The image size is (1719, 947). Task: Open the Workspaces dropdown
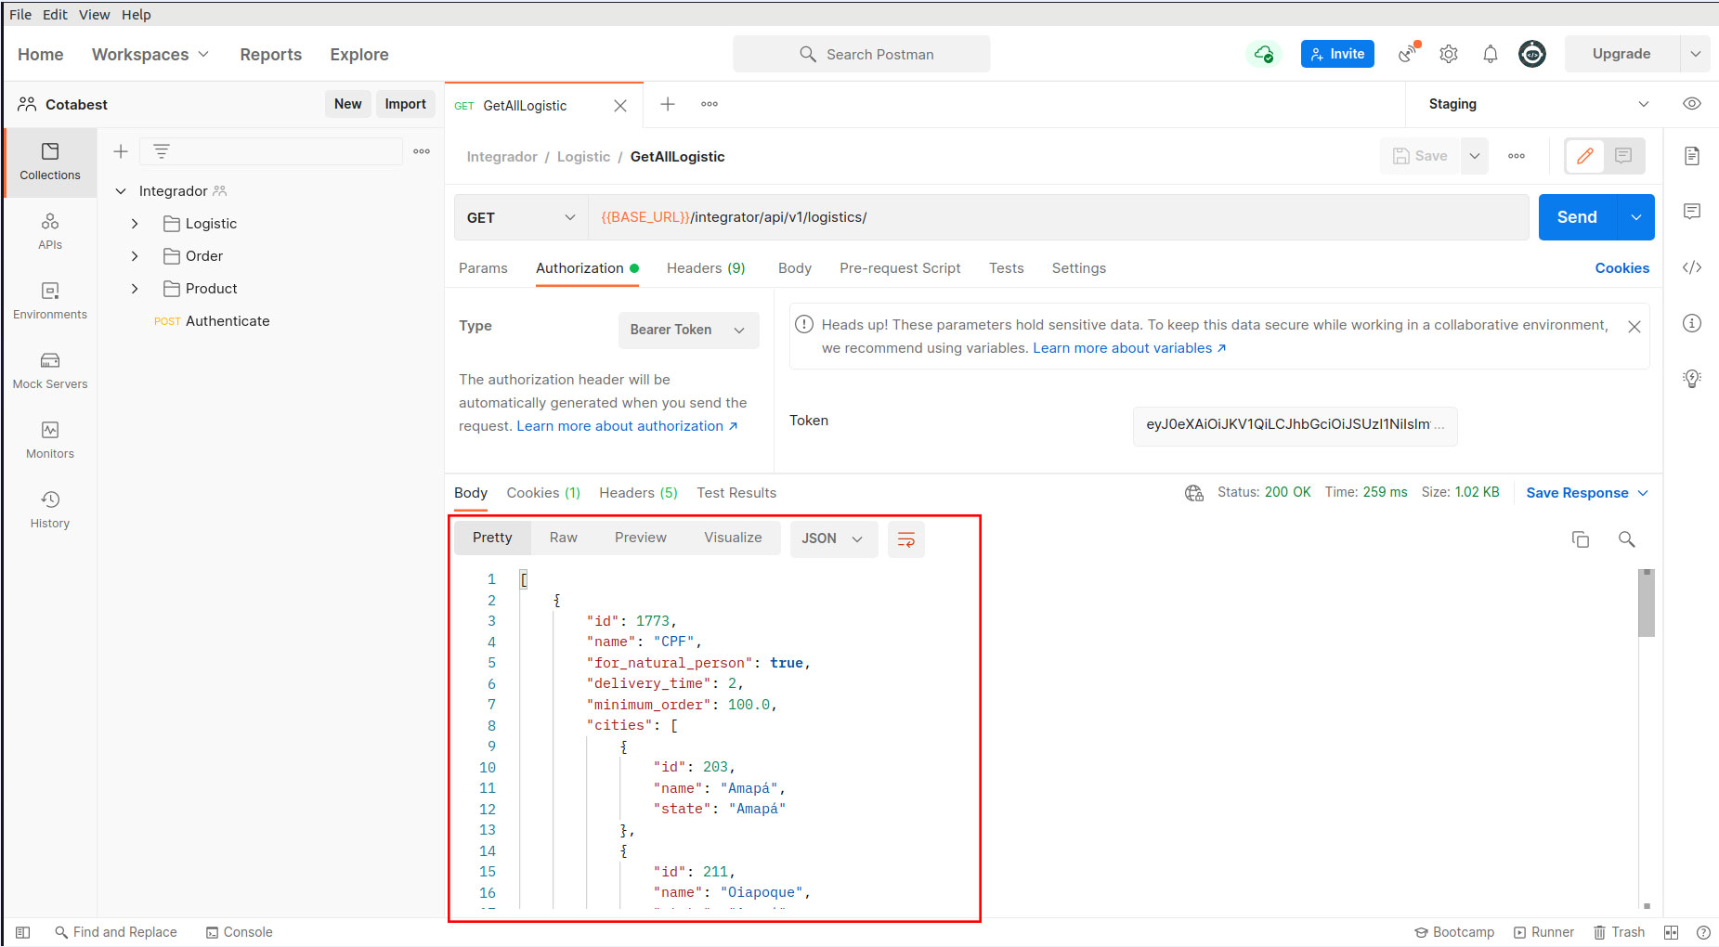coord(150,55)
